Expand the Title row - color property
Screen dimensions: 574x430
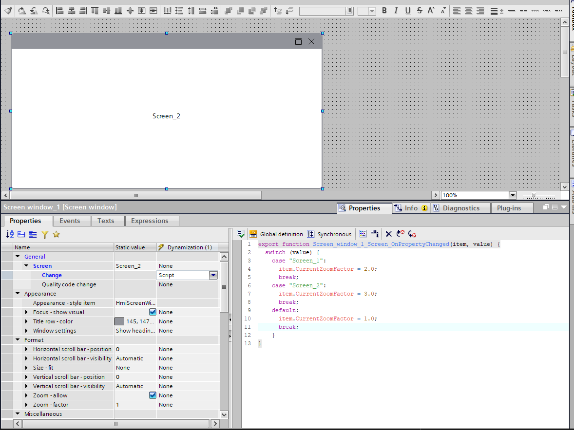27,321
